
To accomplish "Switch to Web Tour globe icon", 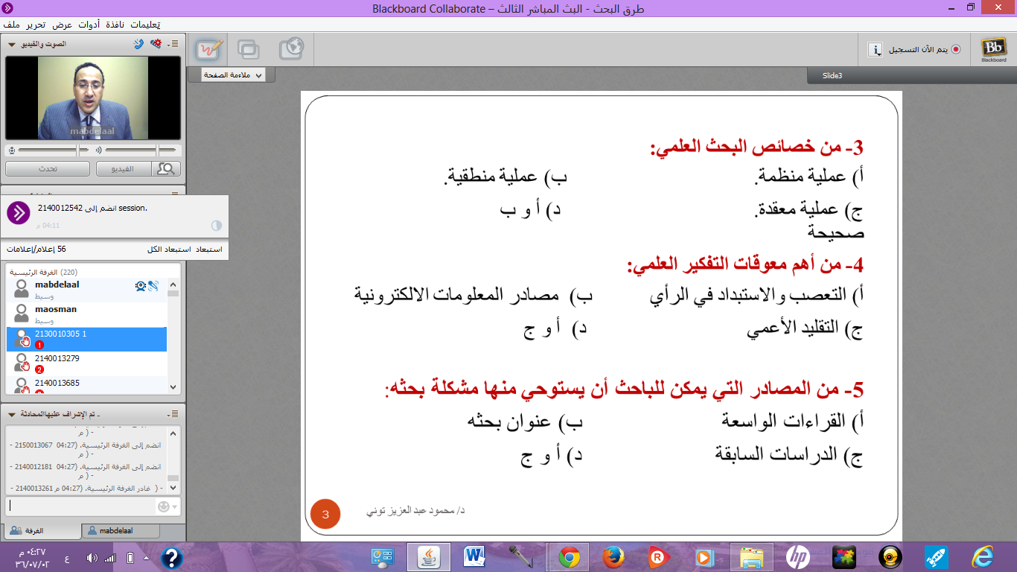I will 291,50.
